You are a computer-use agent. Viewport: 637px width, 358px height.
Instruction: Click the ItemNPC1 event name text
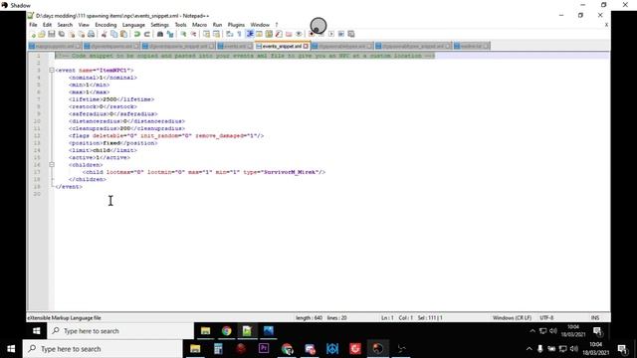(x=112, y=71)
